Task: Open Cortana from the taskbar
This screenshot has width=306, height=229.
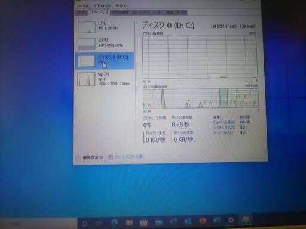Action: click(84, 224)
